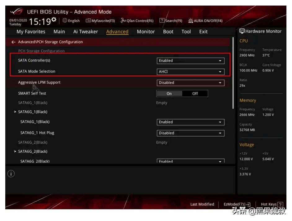The width and height of the screenshot is (292, 221).
Task: Open partially visible SATA6G_2(Black) dropdown
Action: pyautogui.click(x=191, y=161)
